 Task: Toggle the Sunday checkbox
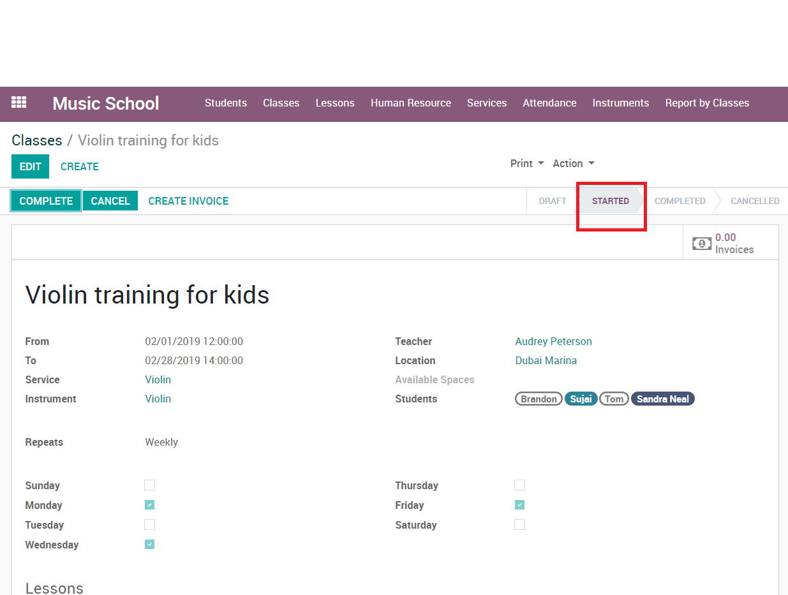[149, 485]
